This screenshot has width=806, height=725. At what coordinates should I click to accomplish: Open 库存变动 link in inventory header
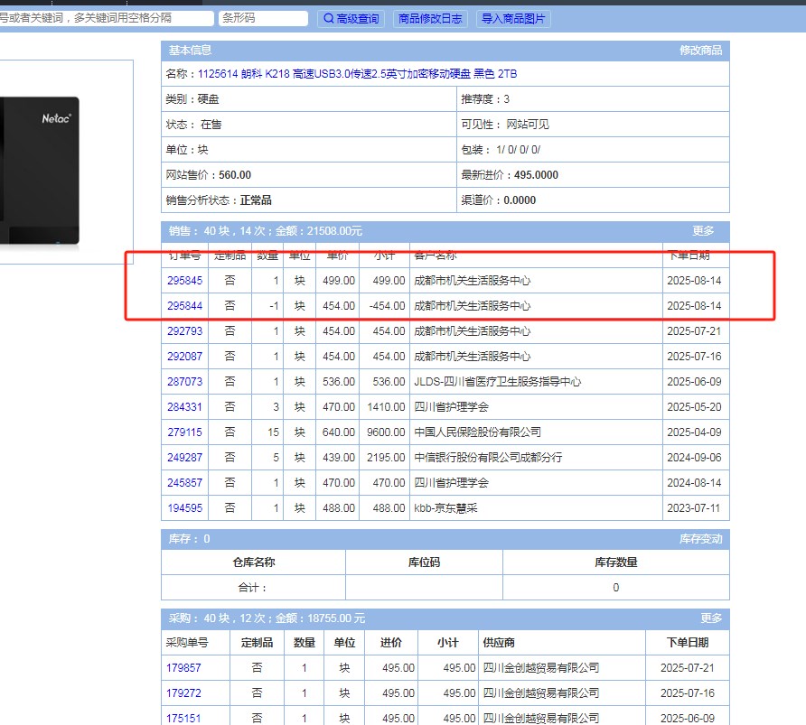point(700,539)
